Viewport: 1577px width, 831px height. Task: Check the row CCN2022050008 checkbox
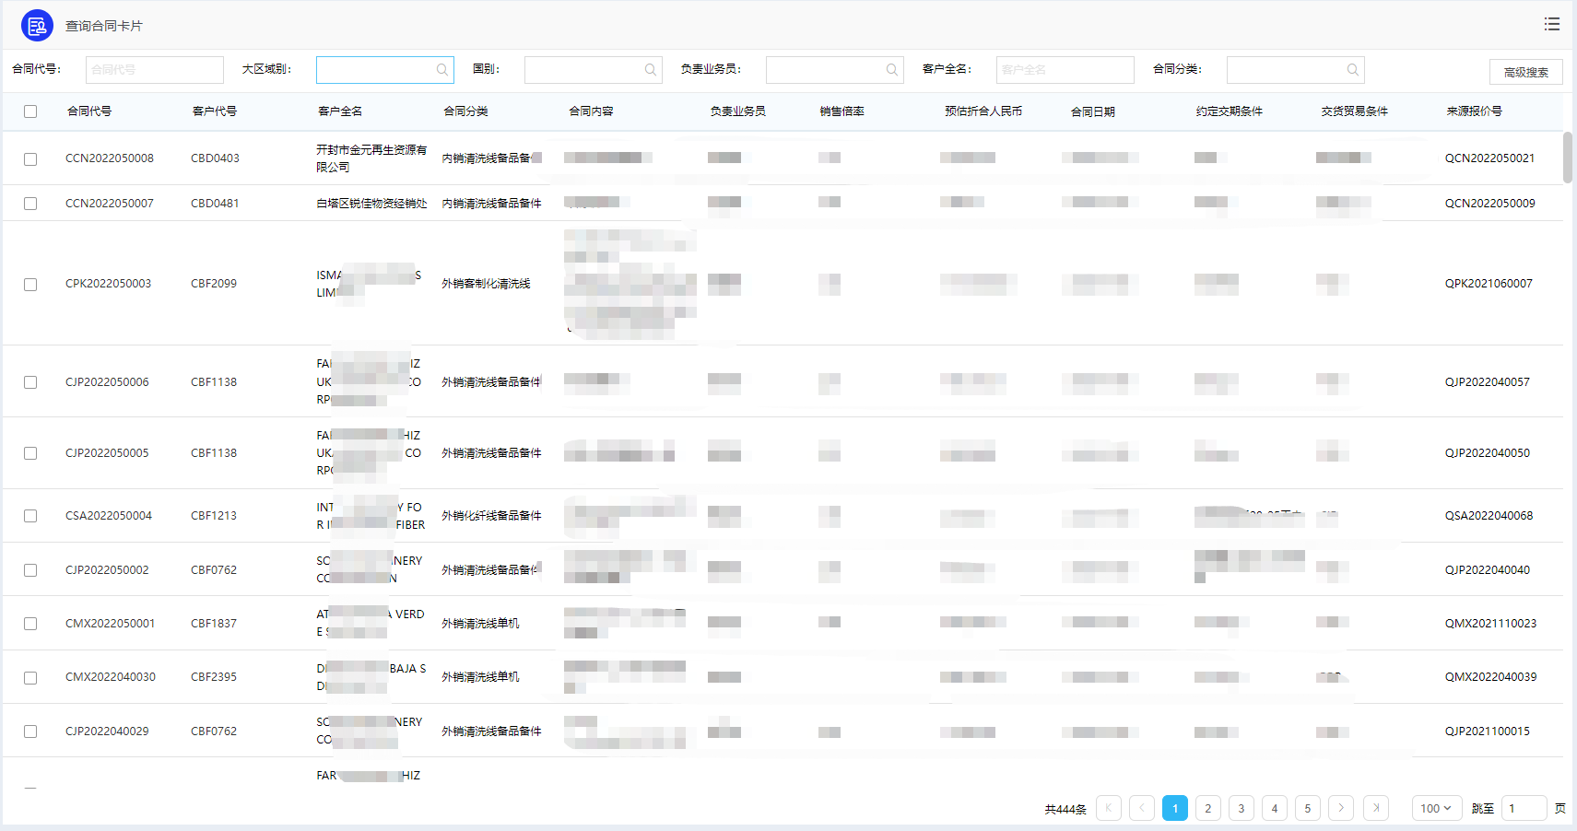(x=30, y=159)
